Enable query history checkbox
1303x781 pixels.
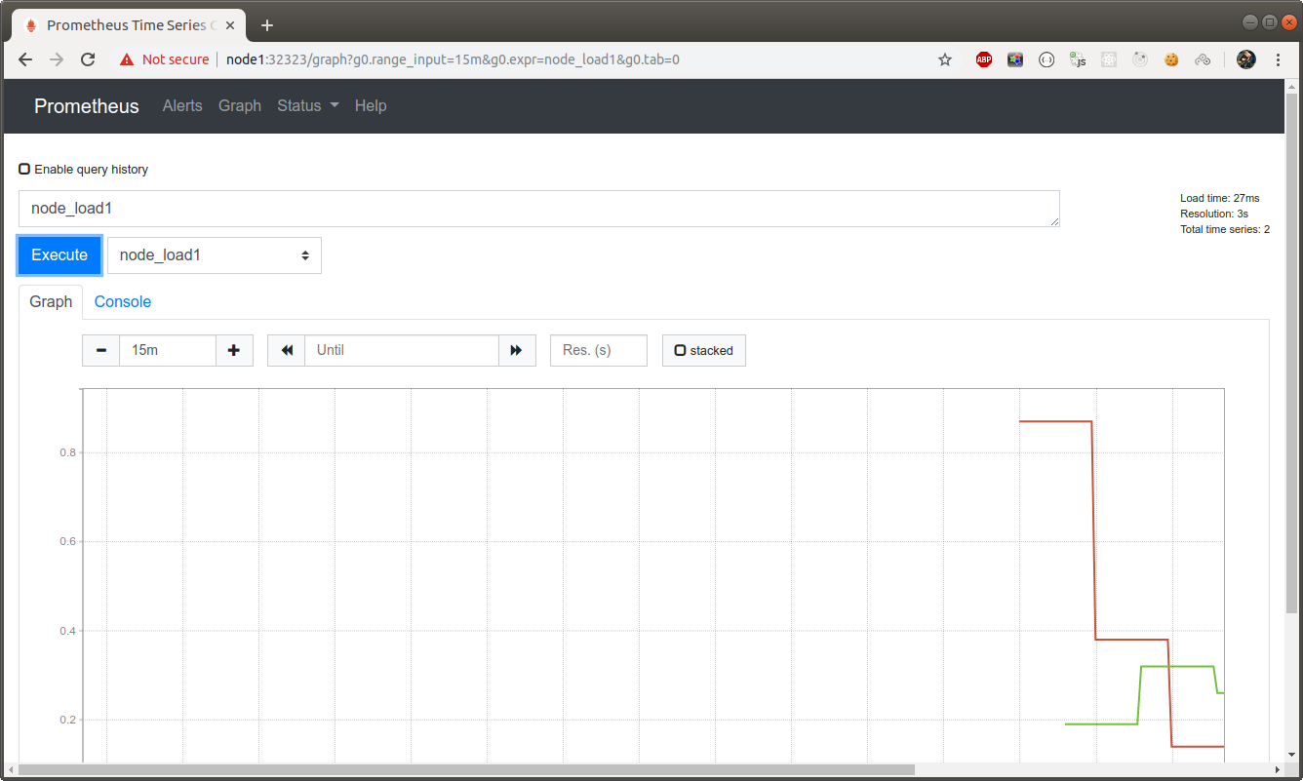[24, 169]
